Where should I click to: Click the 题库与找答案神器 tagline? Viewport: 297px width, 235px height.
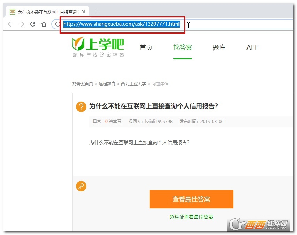(x=98, y=55)
